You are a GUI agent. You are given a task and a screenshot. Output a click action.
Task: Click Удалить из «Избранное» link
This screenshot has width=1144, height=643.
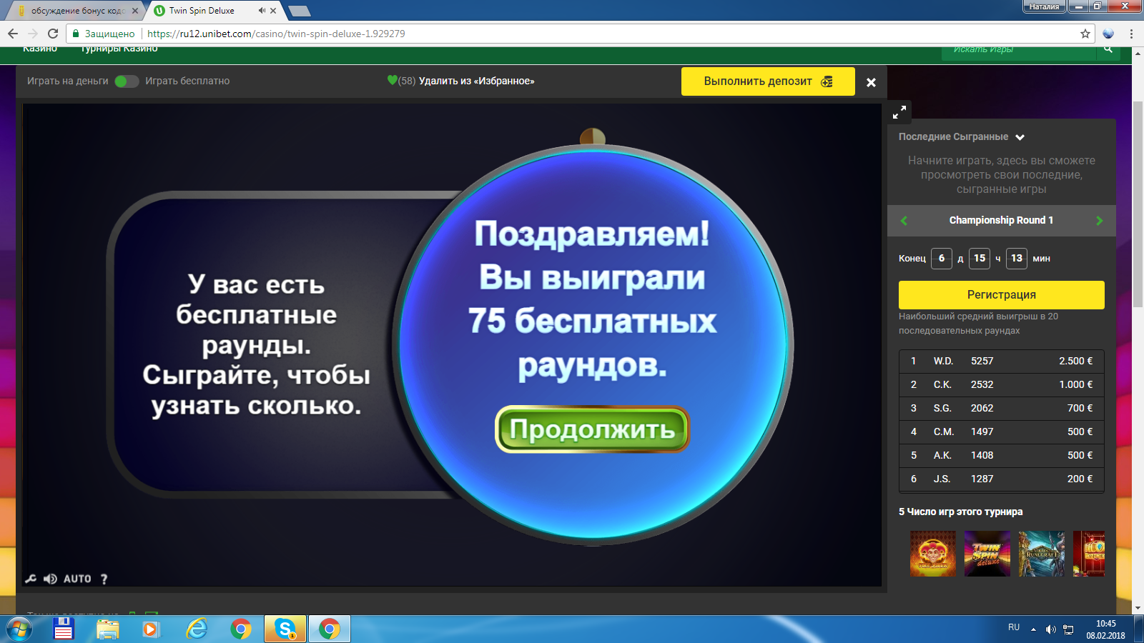(476, 81)
